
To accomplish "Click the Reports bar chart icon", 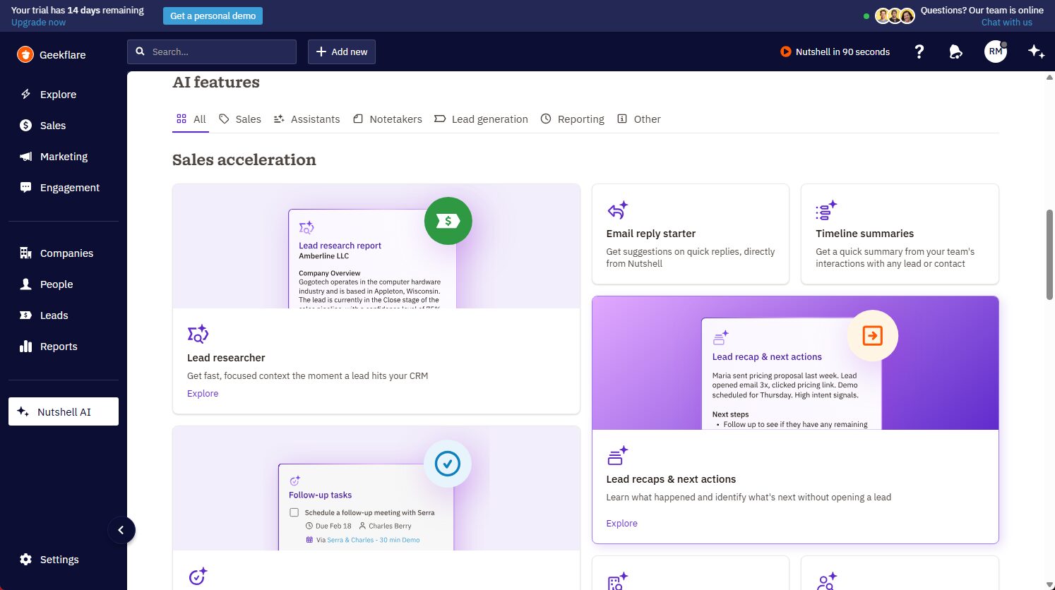I will tap(26, 347).
